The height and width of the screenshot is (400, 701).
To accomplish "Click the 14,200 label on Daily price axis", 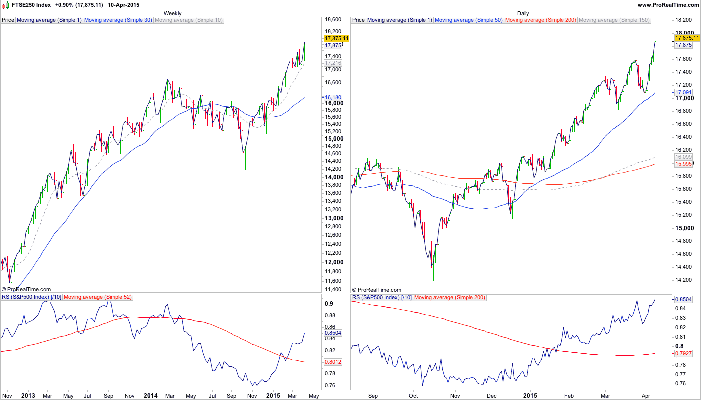I will [684, 280].
